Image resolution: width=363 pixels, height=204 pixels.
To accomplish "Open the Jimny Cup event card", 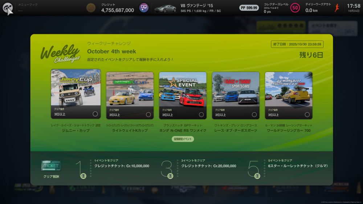I will coord(76,94).
